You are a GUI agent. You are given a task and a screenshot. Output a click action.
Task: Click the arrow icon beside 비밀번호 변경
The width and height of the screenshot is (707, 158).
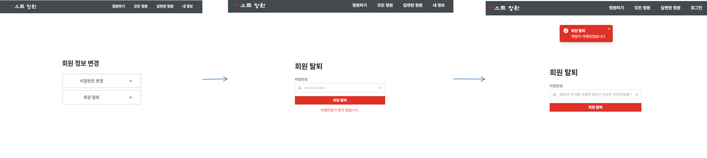[x=130, y=81]
